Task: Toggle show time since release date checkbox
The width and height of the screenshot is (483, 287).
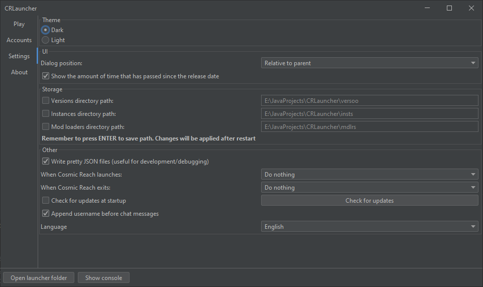Action: tap(46, 76)
